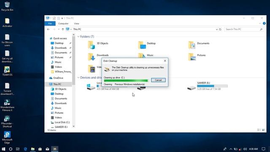This screenshot has height=152, width=270.
Task: Open Microsoft Store from the taskbar
Action: (40, 149)
